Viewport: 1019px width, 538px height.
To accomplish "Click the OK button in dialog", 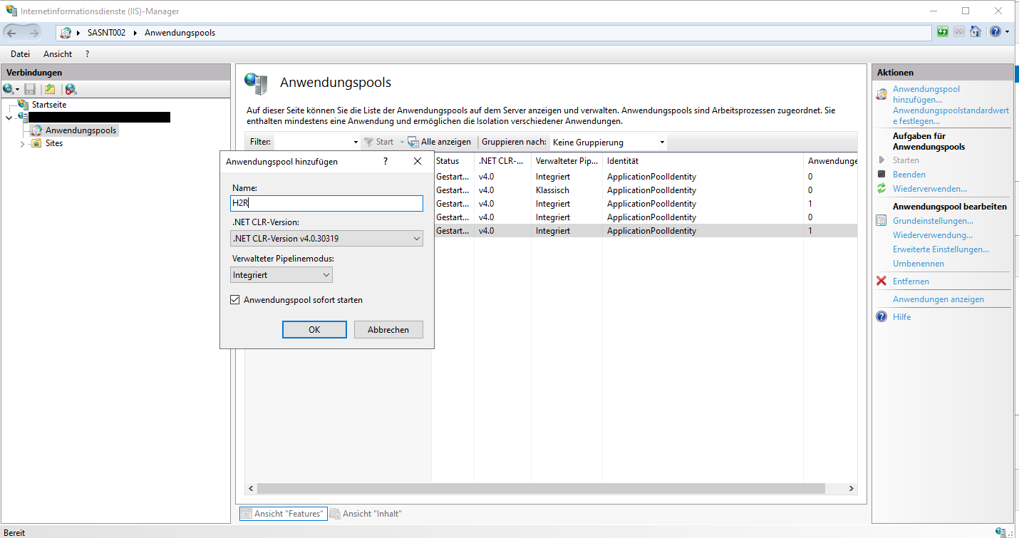I will click(x=314, y=330).
